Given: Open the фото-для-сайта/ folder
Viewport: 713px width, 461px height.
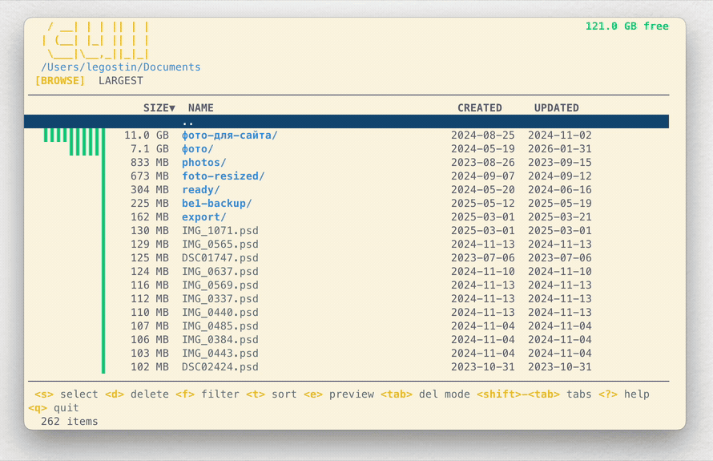Looking at the screenshot, I should click(230, 135).
